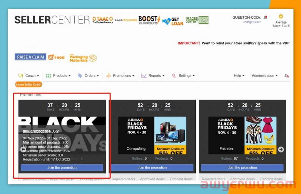Click the Images Content product creation icon

click(x=197, y=20)
